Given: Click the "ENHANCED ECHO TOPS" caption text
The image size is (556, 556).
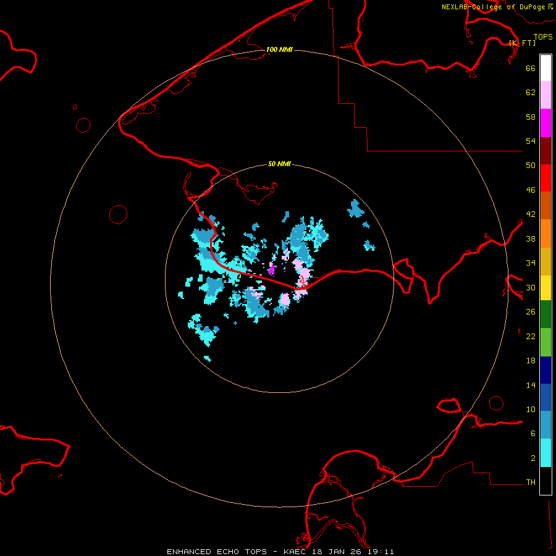Looking at the screenshot, I should (217, 552).
